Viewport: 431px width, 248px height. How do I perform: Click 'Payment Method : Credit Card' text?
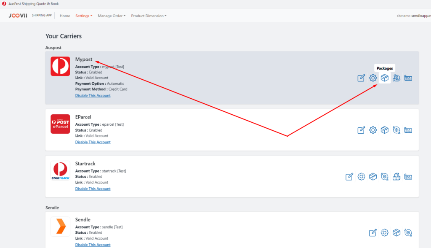[x=101, y=89]
